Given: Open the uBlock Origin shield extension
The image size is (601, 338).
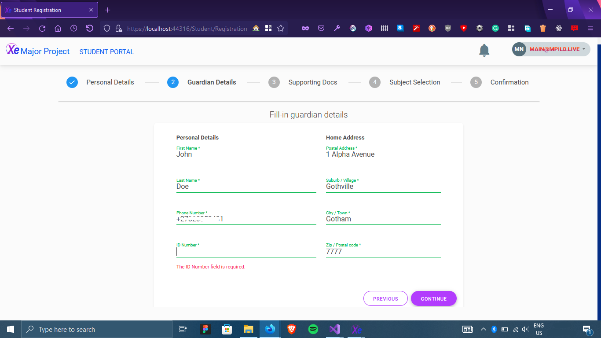Looking at the screenshot, I should pos(448,29).
